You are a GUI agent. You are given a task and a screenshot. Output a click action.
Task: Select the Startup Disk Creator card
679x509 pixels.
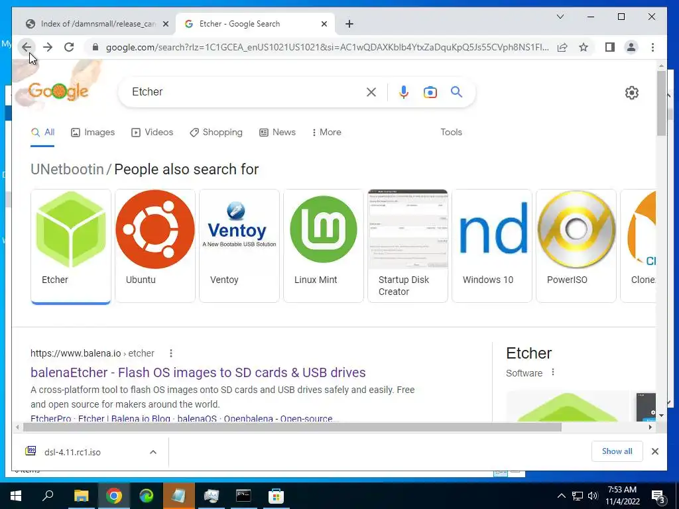(x=408, y=245)
